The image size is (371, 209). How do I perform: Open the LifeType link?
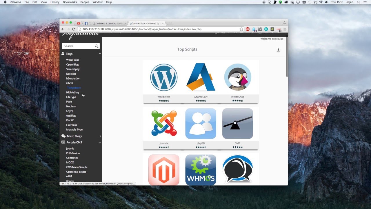[71, 97]
